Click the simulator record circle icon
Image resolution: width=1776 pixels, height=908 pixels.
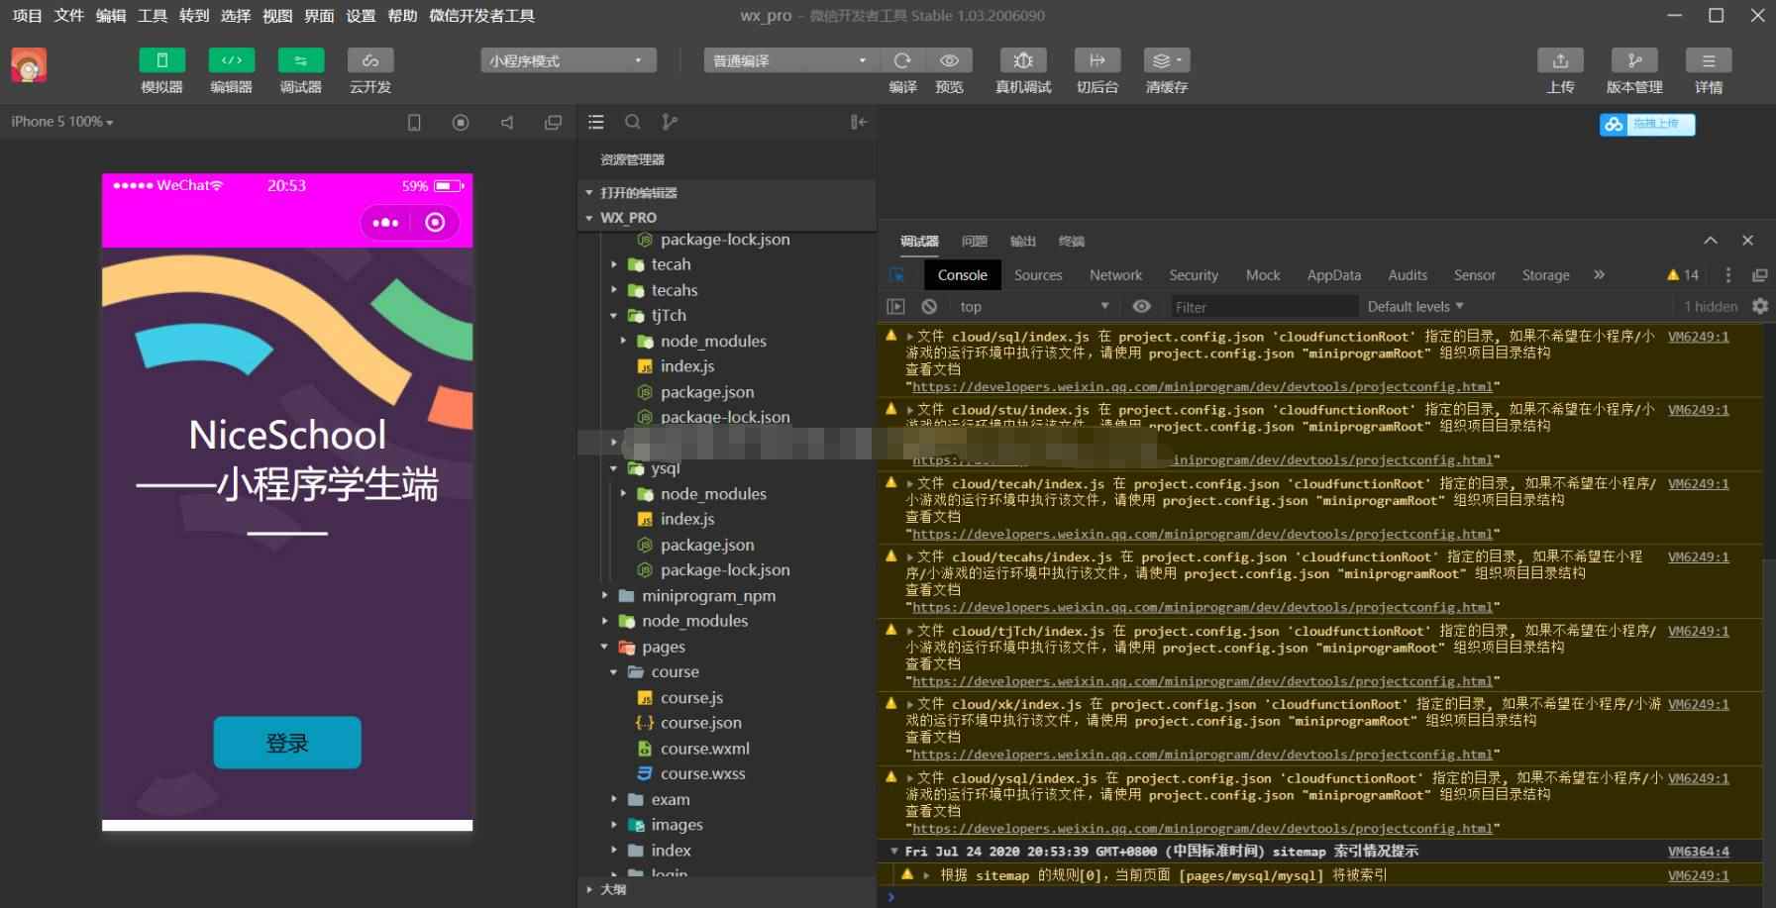pyautogui.click(x=461, y=122)
